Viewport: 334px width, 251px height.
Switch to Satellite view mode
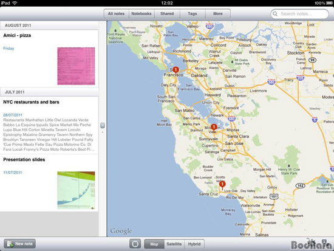tap(174, 244)
